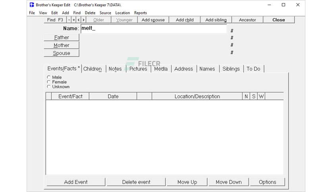Close the window with the title bar X
The image size is (332, 192).
298,5
